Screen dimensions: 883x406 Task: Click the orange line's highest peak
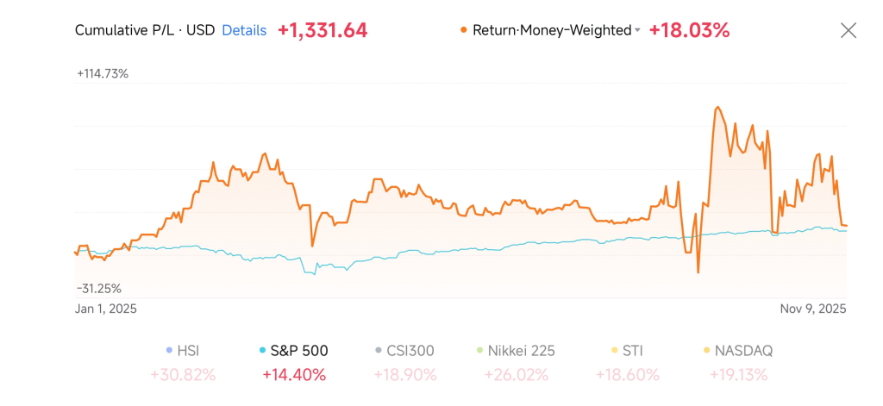coord(717,108)
